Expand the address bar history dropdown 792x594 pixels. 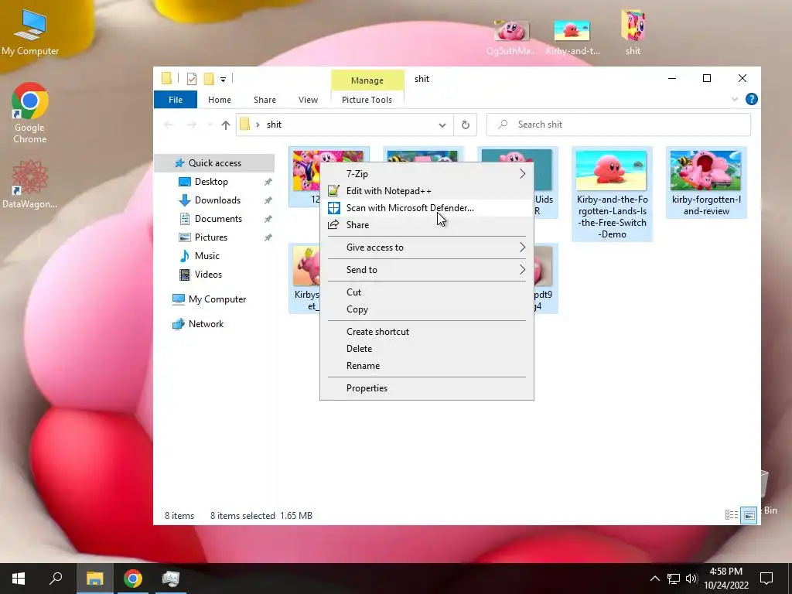point(442,125)
